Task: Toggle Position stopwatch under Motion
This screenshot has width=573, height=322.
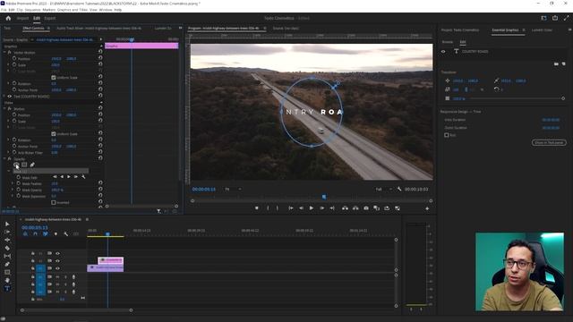Action: (14, 115)
